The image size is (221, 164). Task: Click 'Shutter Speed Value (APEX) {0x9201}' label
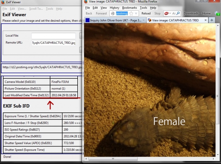coord(28,143)
